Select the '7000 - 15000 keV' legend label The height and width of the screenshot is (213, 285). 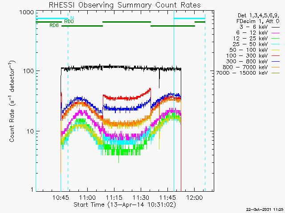tap(242, 73)
